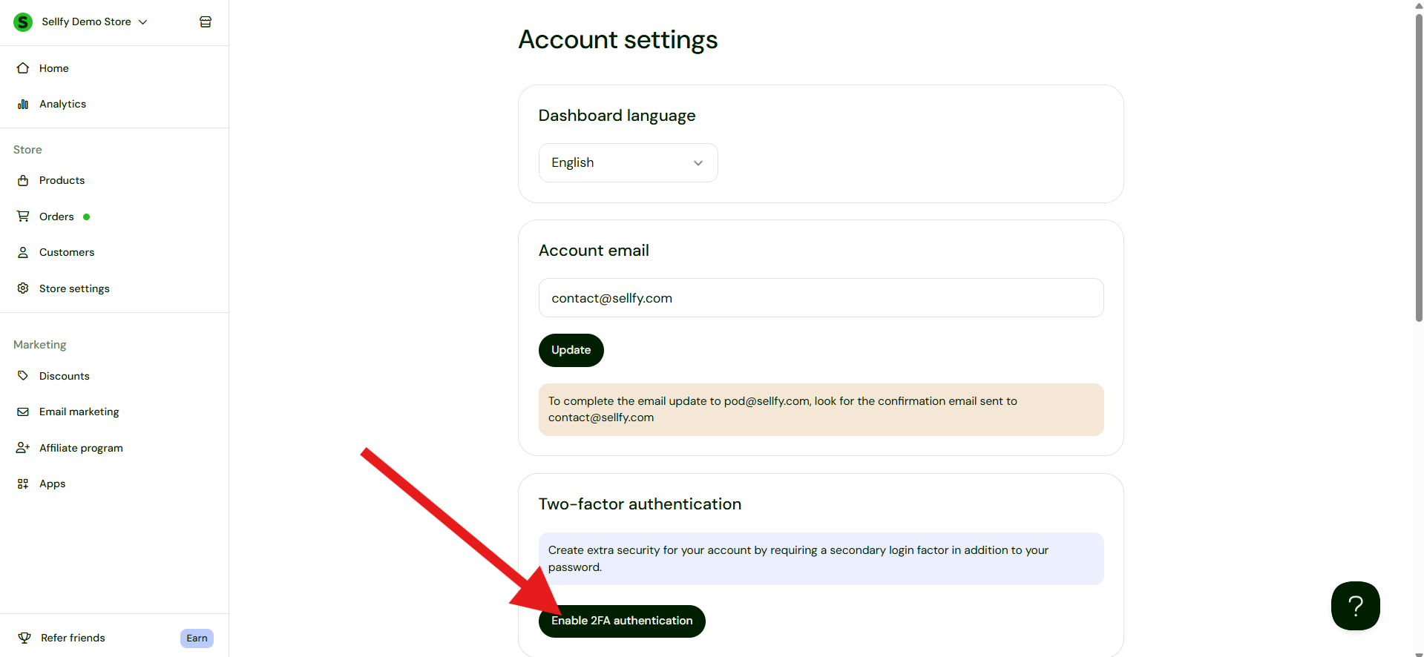Click Enable 2FA authentication button
The width and height of the screenshot is (1424, 657).
pos(622,621)
